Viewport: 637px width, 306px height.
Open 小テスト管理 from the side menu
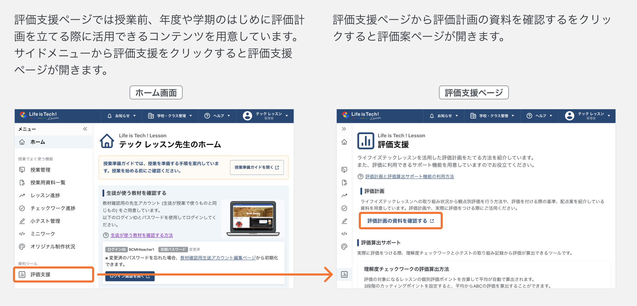pos(54,221)
